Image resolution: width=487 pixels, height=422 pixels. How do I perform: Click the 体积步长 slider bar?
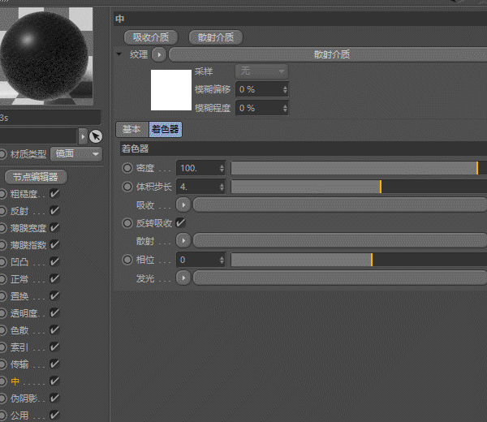pos(359,187)
